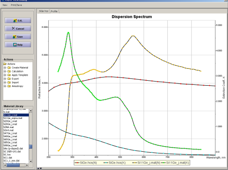Select the Export folder label
The width and height of the screenshot is (228, 170).
[15, 79]
